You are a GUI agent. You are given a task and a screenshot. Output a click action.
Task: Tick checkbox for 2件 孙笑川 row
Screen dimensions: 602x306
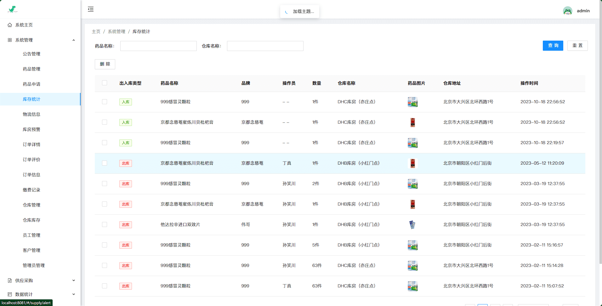(105, 184)
